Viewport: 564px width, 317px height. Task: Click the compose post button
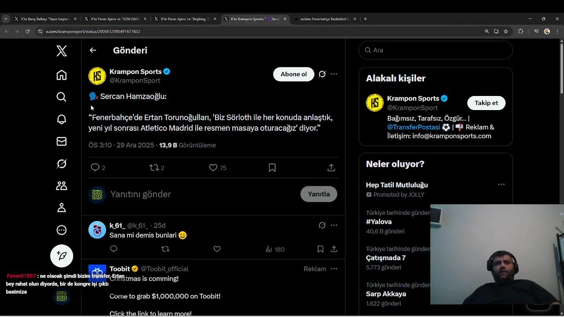click(x=62, y=256)
